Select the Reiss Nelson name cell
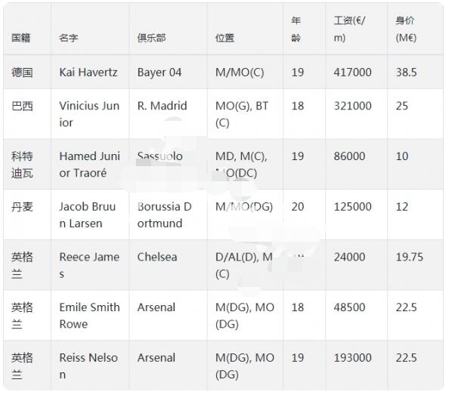455x395 pixels. pos(88,366)
